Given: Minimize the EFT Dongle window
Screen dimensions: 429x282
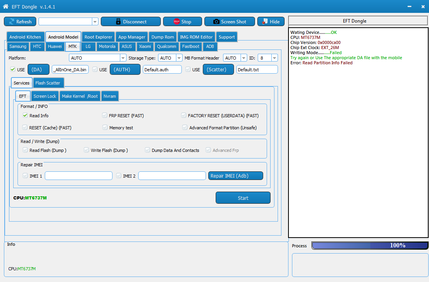Looking at the screenshot, I should click(409, 7).
